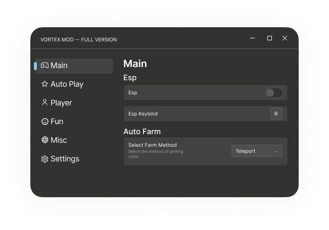The height and width of the screenshot is (230, 329).
Task: Open the Player section
Action: (61, 103)
